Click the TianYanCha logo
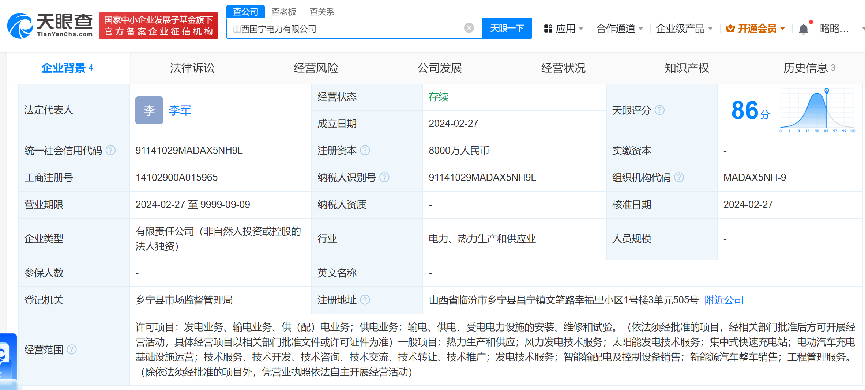 click(50, 26)
